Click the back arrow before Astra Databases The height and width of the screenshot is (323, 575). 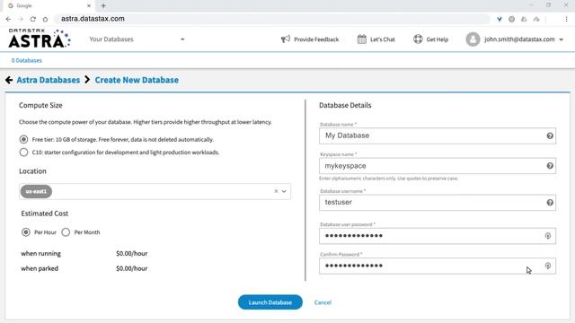(x=9, y=80)
